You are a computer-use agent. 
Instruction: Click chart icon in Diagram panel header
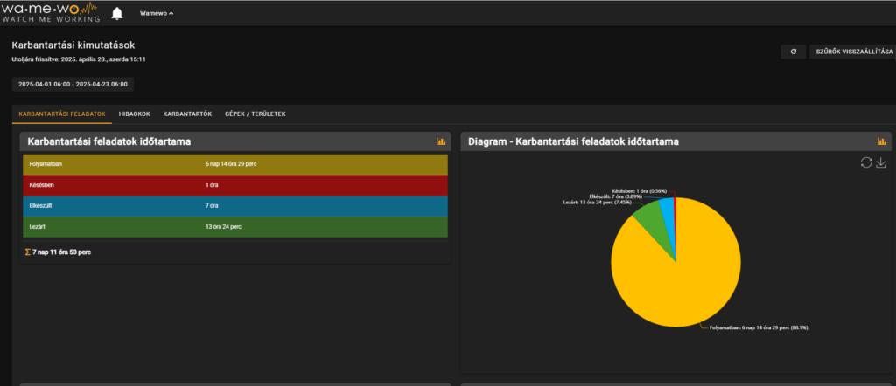coord(882,141)
